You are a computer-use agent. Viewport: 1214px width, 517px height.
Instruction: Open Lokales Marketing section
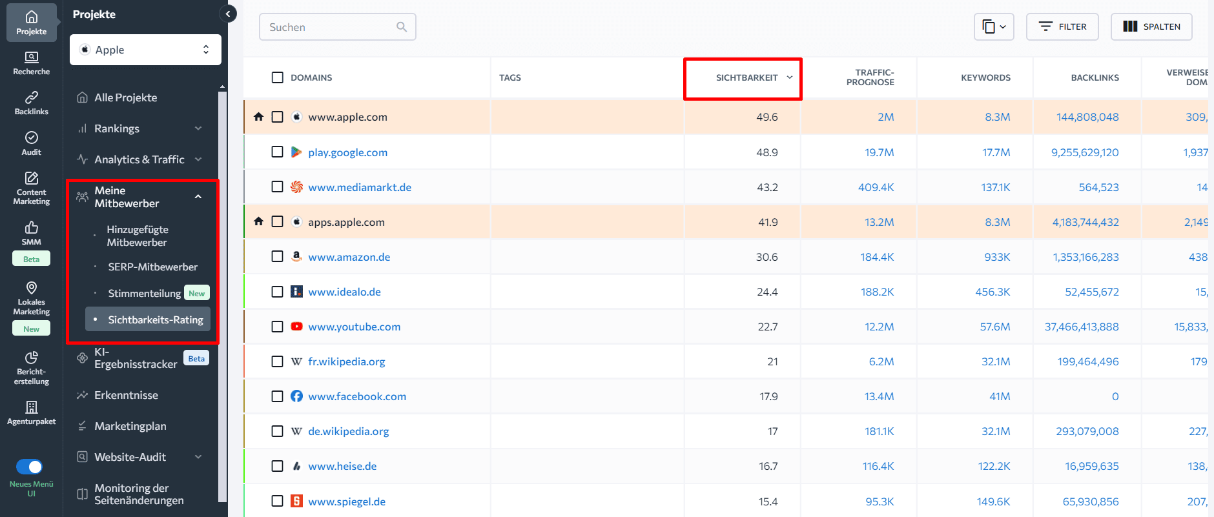pos(31,298)
